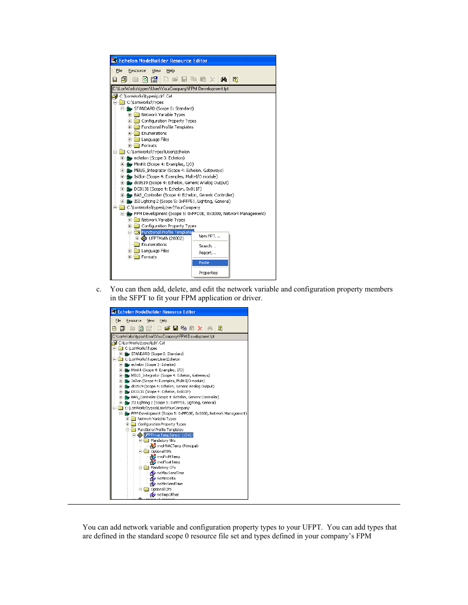Click the first catalog icon in the UFPThvacTempSensor window toolbar
Screen dimensions: 468x605
[x=114, y=328]
